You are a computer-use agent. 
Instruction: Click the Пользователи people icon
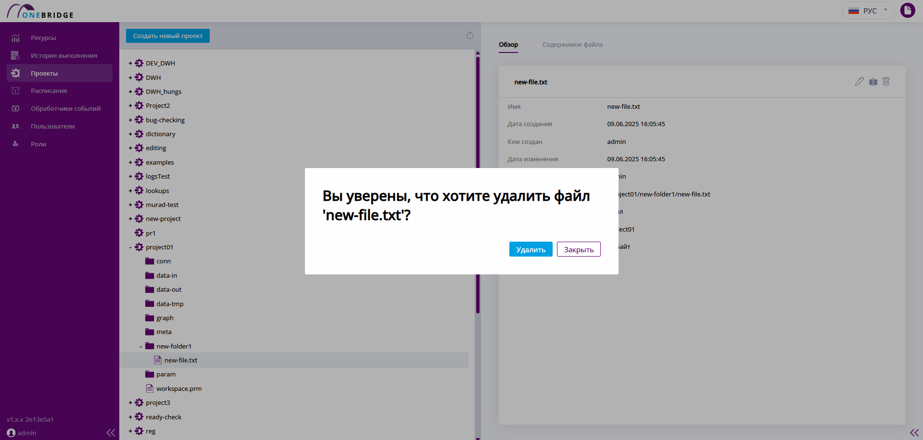[x=15, y=126]
